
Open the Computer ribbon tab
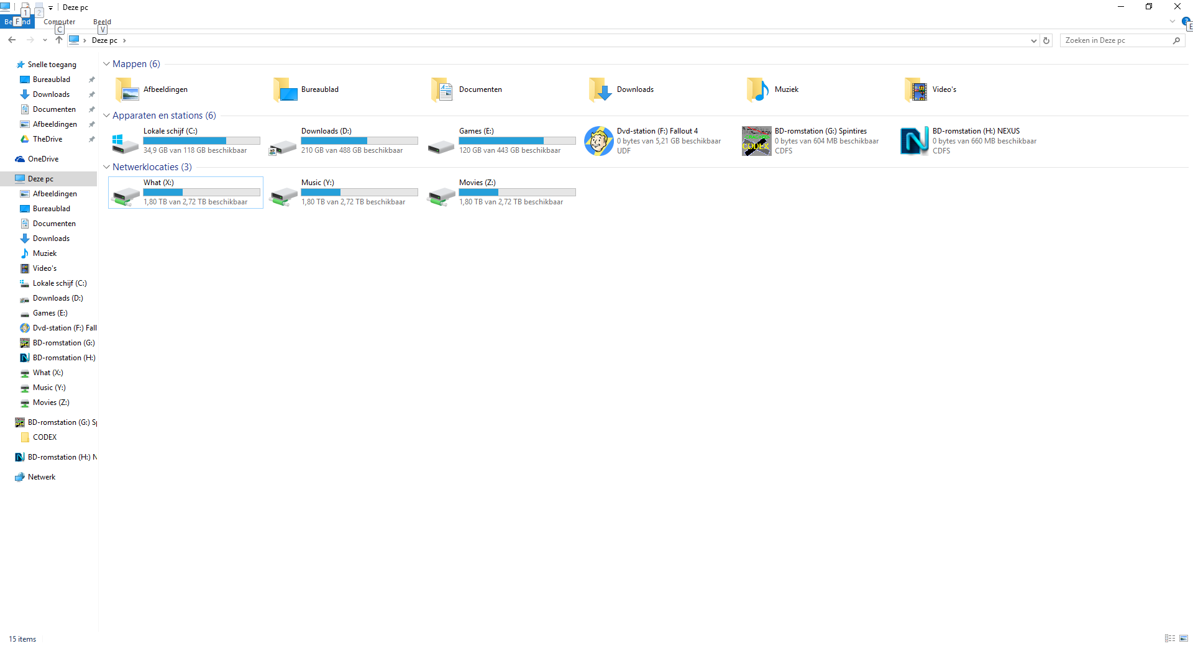[x=59, y=22]
